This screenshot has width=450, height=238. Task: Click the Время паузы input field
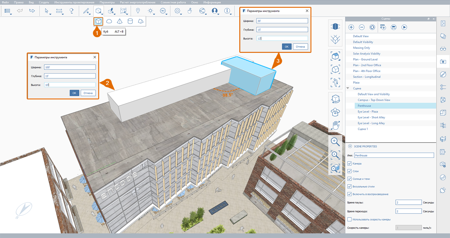pos(408,203)
